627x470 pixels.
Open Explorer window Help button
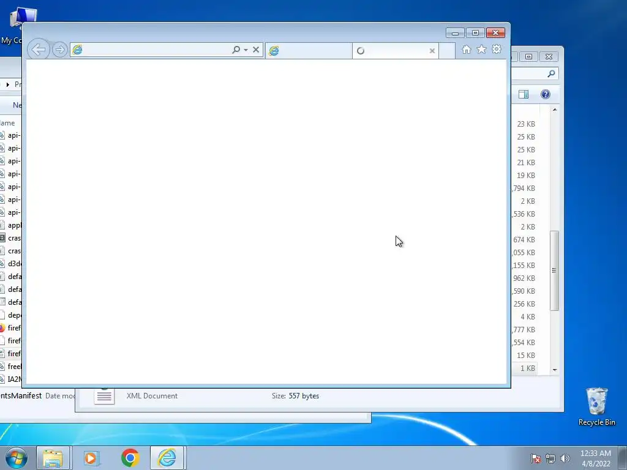[546, 94]
